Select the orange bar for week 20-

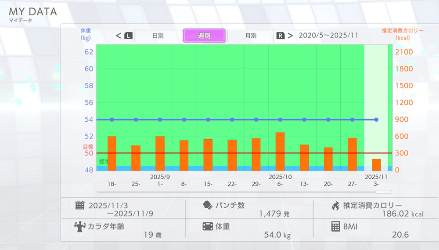pos(328,159)
